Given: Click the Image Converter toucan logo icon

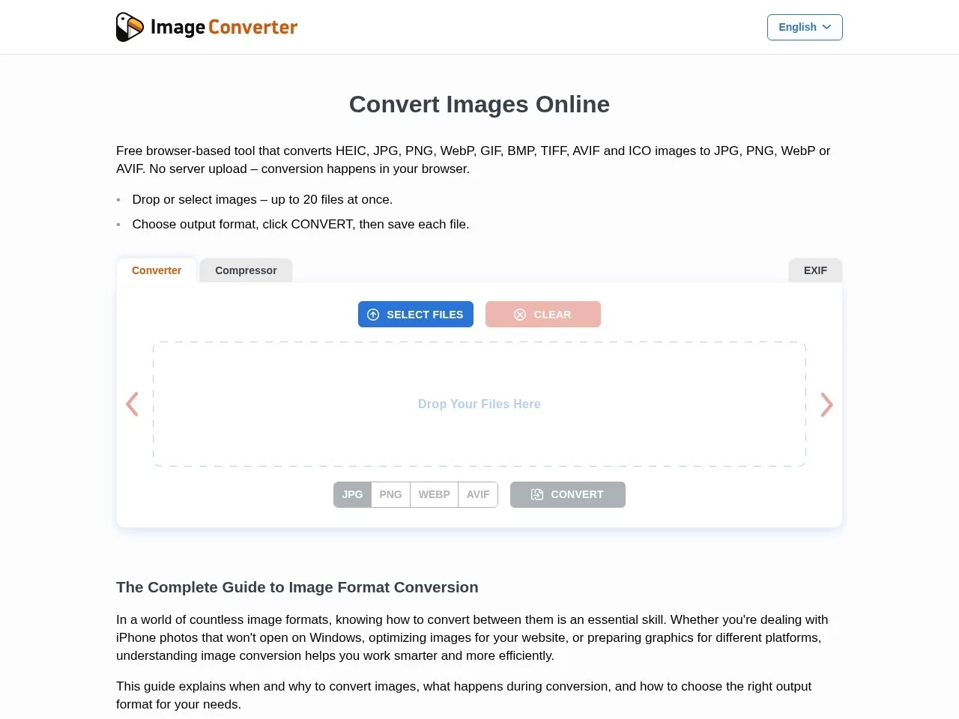Looking at the screenshot, I should coord(129,27).
